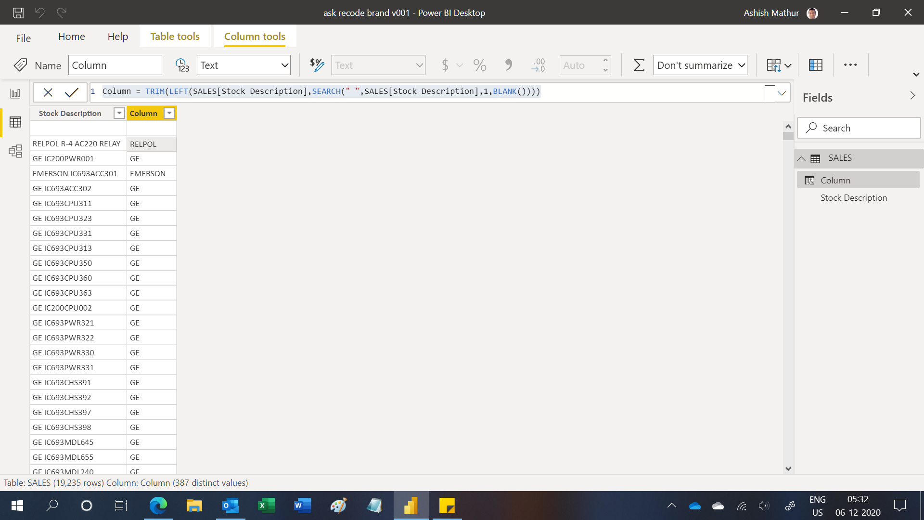Viewport: 924px width, 520px height.
Task: Switch to the Home tab
Action: [x=72, y=37]
